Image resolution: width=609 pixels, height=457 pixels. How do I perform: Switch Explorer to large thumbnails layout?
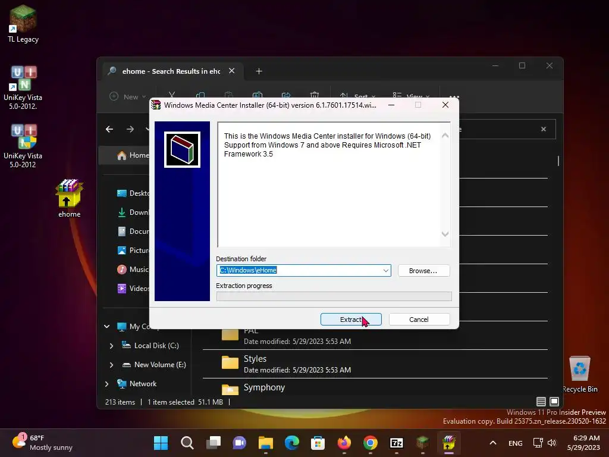coord(554,402)
